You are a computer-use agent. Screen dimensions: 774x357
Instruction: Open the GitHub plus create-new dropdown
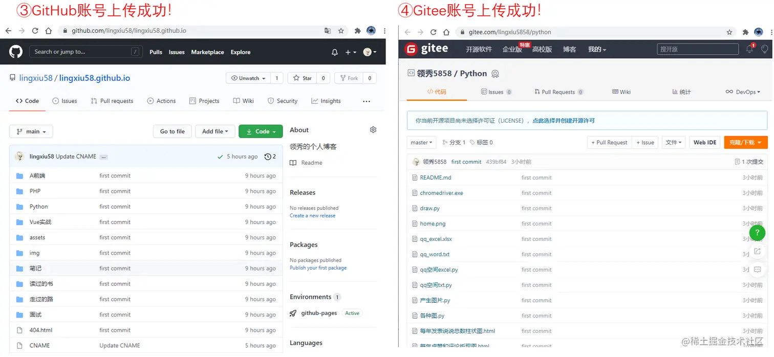pos(351,52)
